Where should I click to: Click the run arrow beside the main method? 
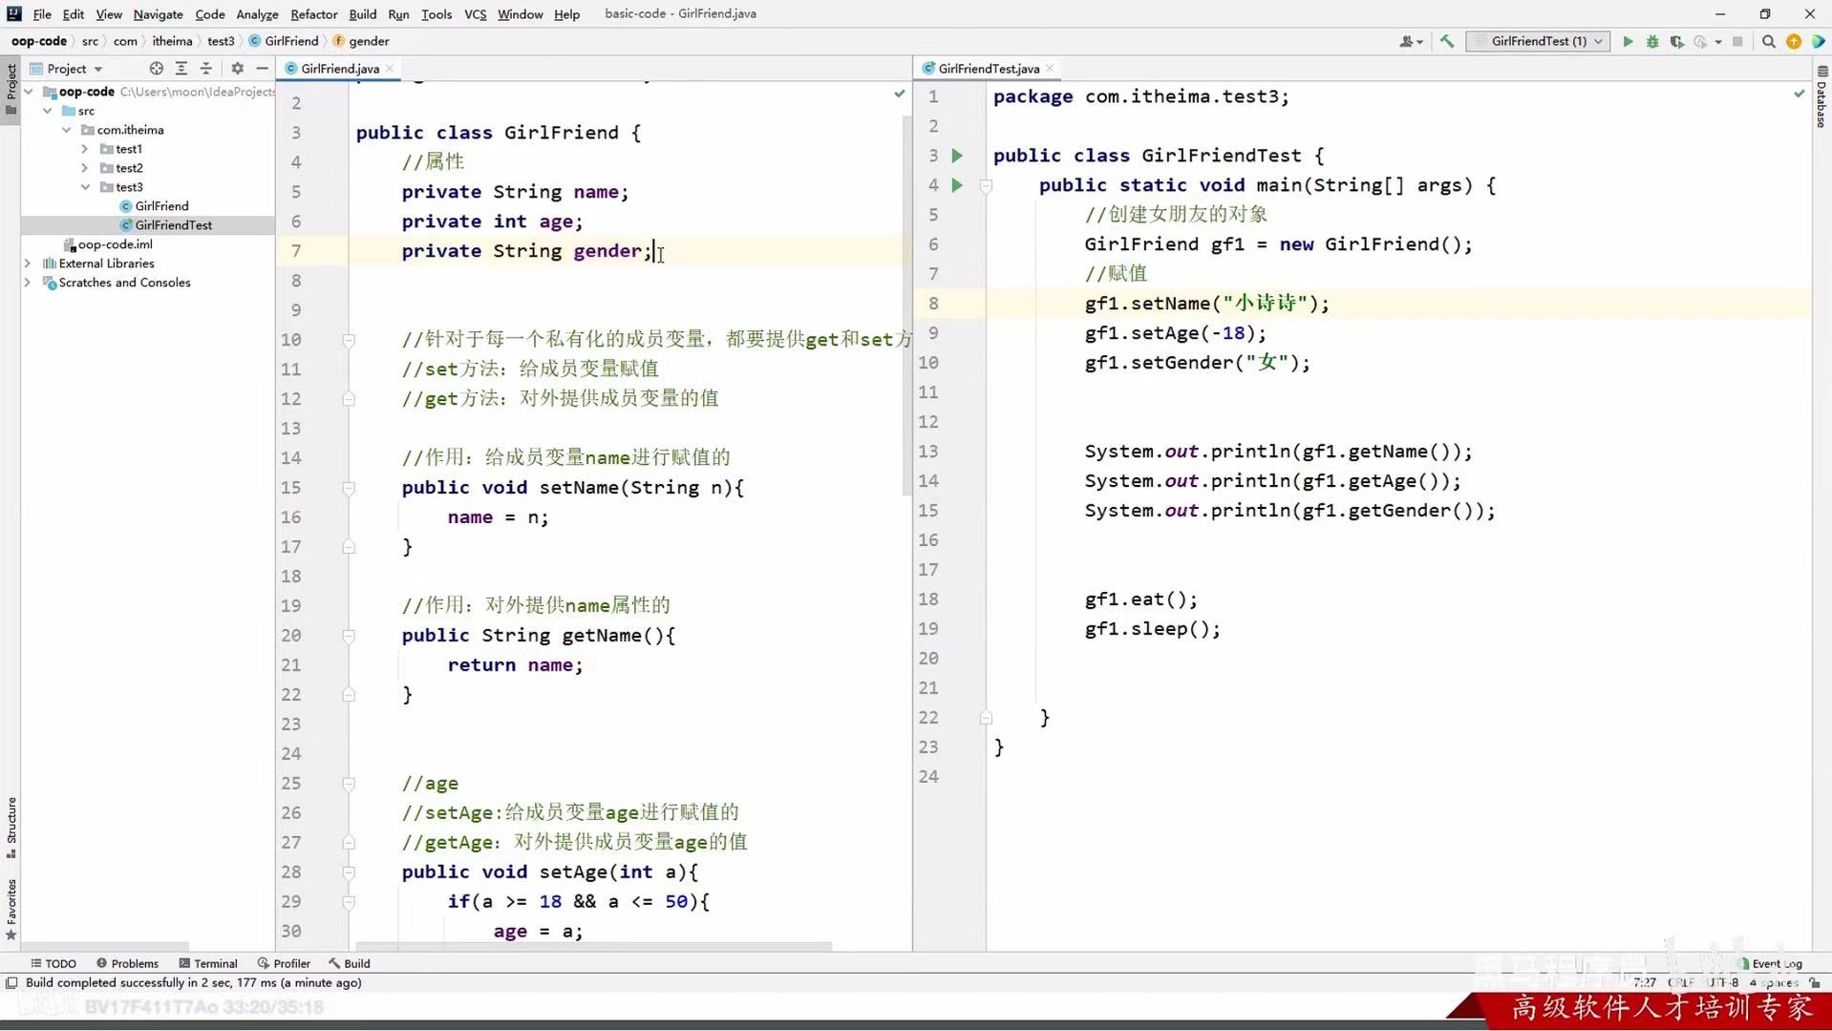958,184
